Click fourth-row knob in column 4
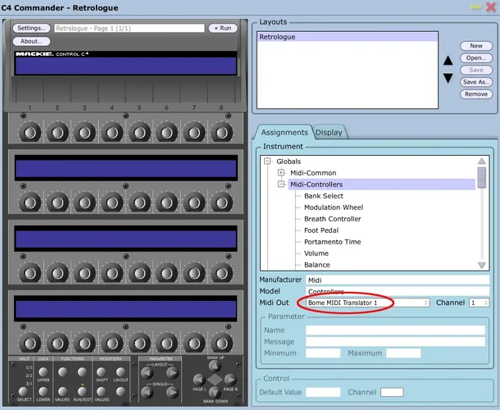 pyautogui.click(x=112, y=344)
